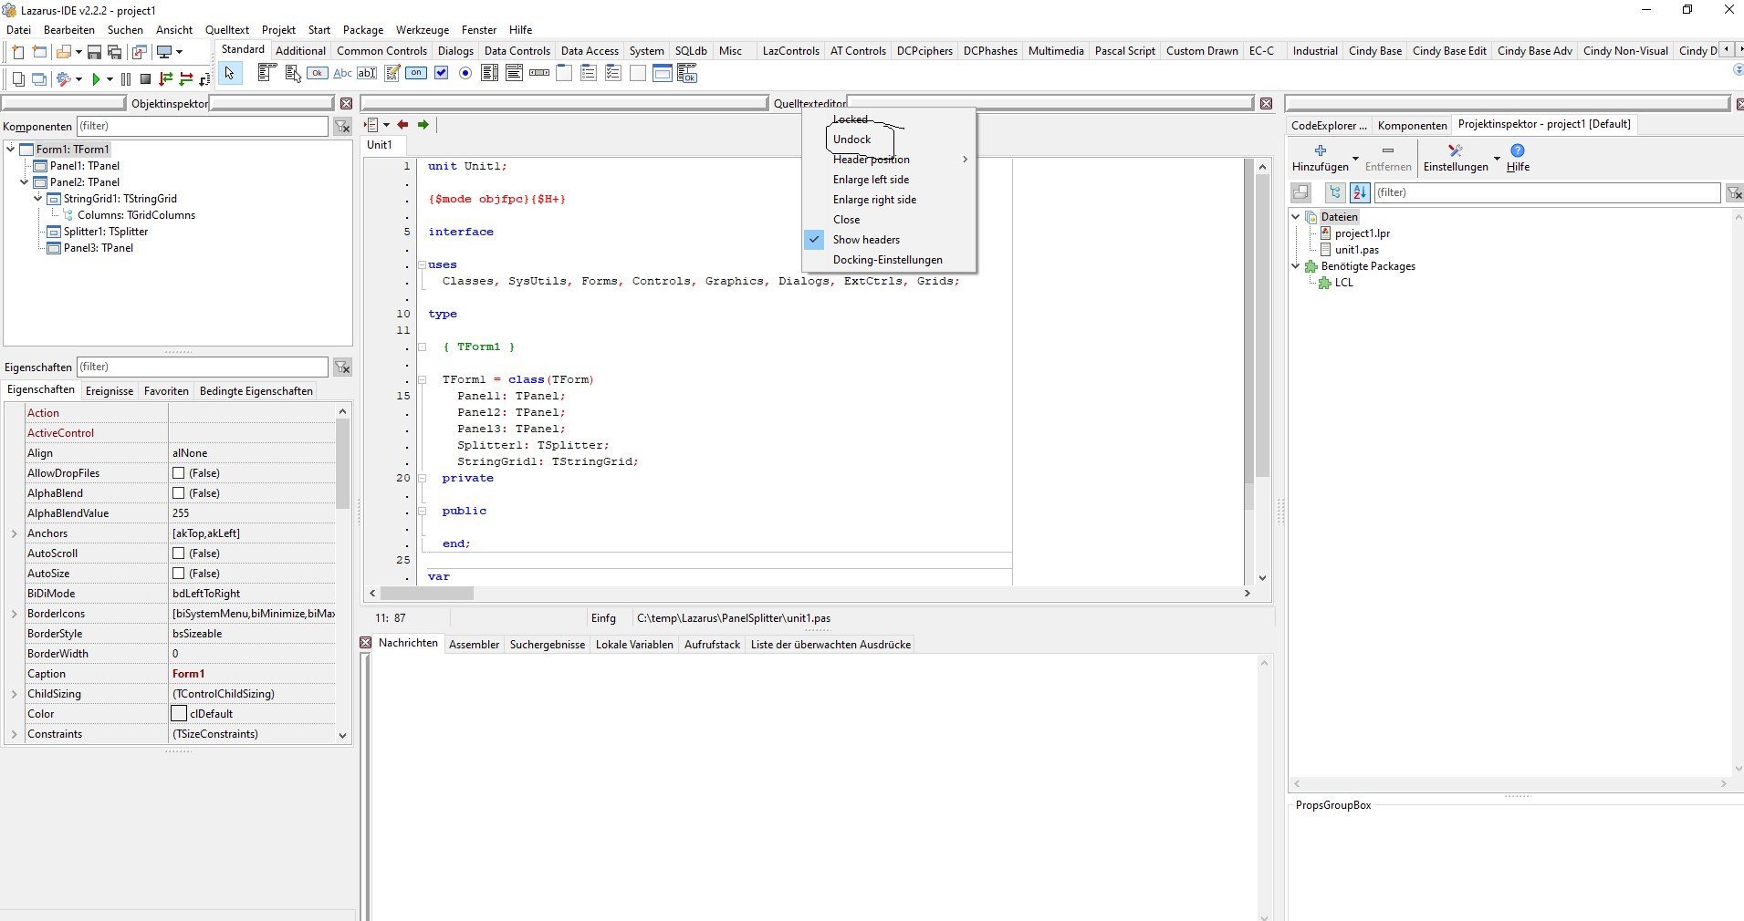Image resolution: width=1744 pixels, height=921 pixels.
Task: Toggle the AutoSize property checkbox
Action: click(x=179, y=574)
